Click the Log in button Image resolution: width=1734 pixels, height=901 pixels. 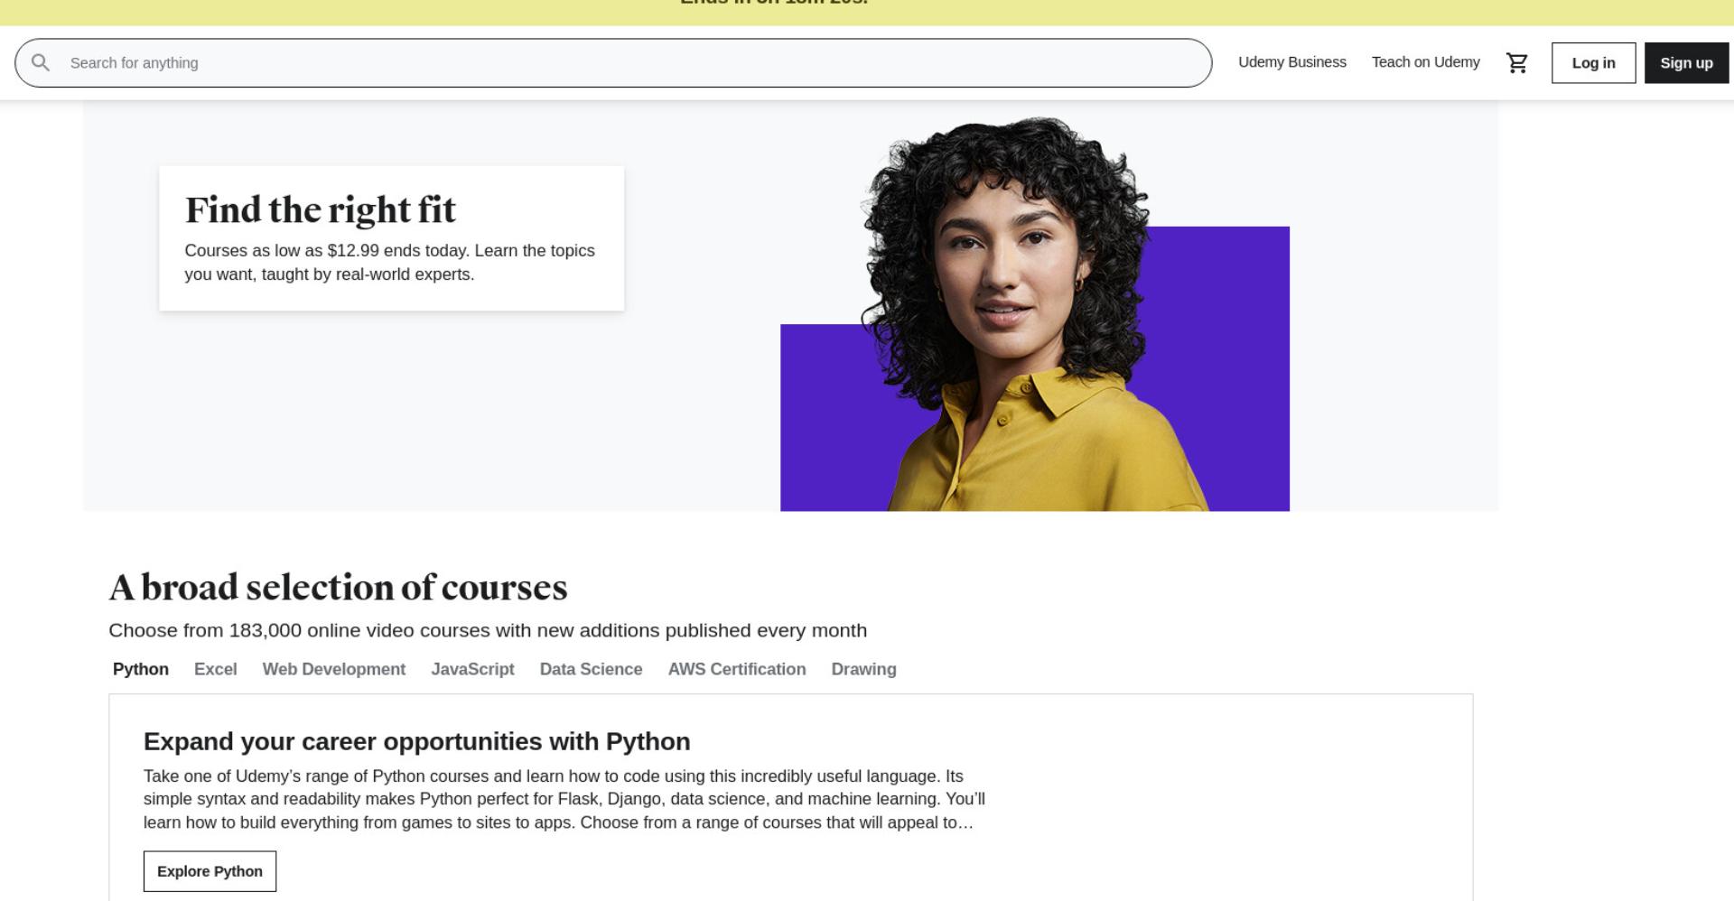coord(1593,63)
